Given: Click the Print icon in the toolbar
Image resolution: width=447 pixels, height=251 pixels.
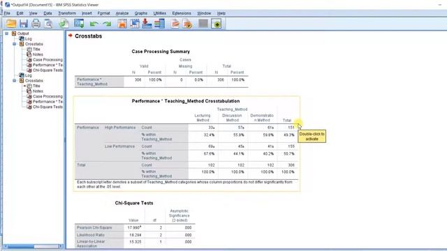Looking at the screenshot, I should 36,24.
